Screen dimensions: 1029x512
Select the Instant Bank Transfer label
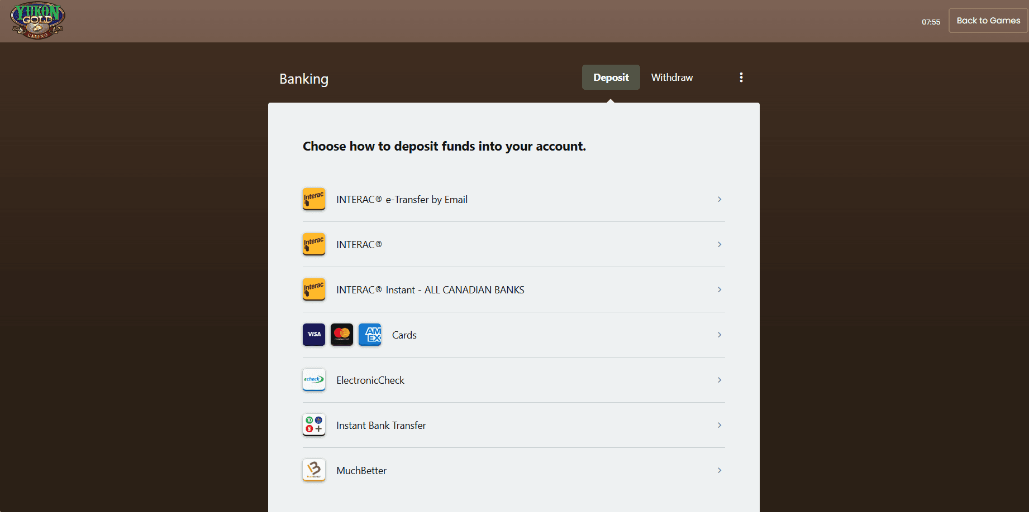[x=381, y=426]
